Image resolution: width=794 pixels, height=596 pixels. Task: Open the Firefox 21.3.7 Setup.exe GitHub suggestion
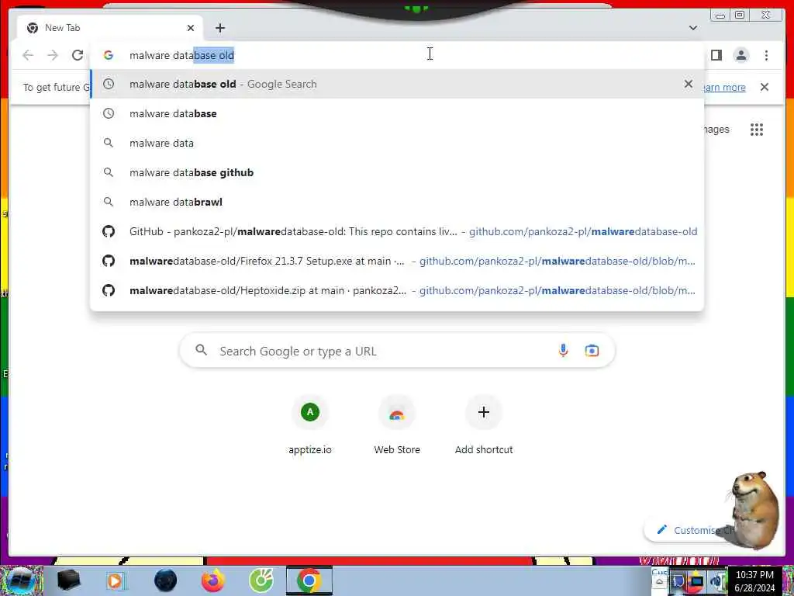tap(396, 261)
